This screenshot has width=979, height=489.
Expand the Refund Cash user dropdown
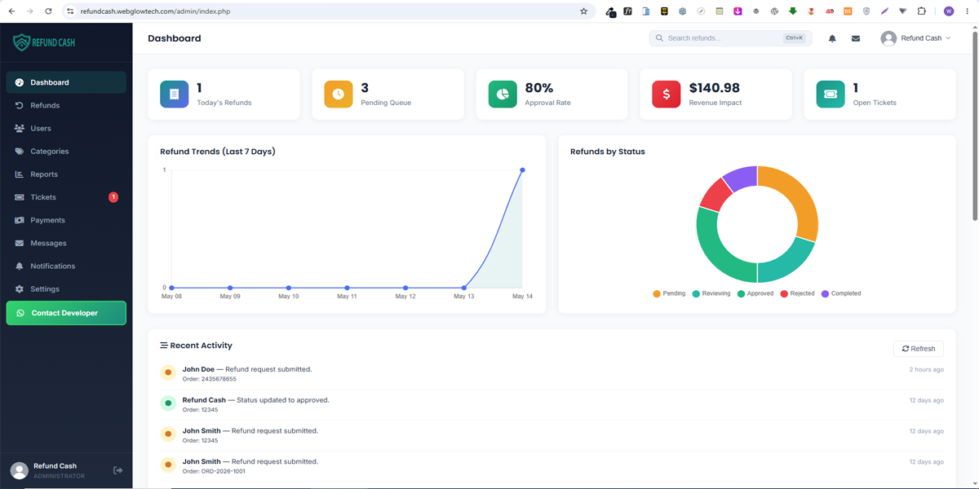916,38
